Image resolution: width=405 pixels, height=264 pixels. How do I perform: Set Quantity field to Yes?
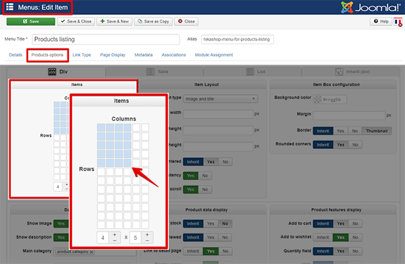tap(340, 251)
